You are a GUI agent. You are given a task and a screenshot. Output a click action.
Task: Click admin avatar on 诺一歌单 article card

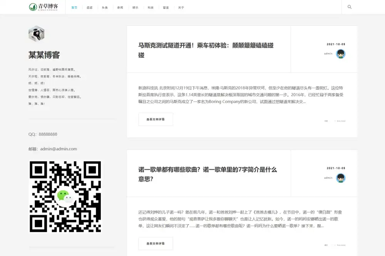point(341,178)
